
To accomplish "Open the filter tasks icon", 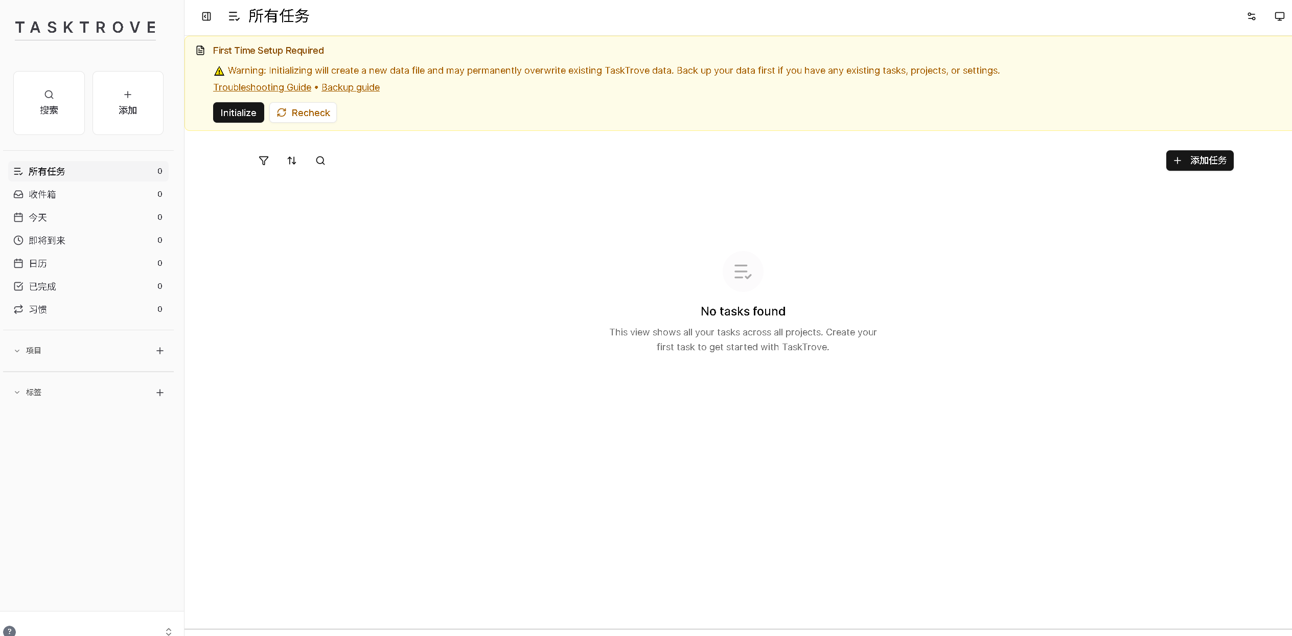I will coord(264,161).
